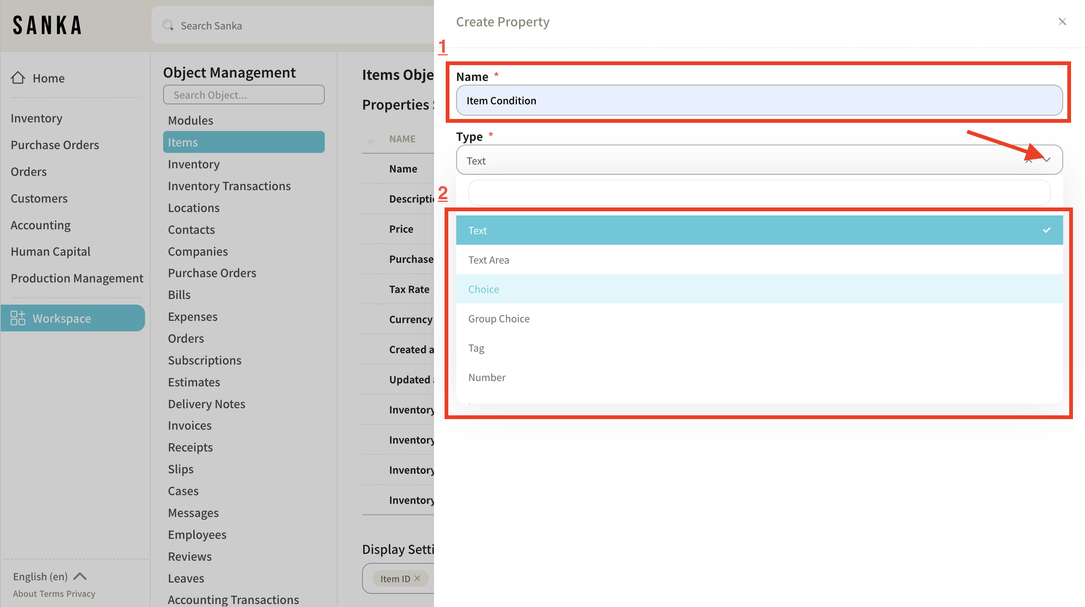Pick the Group Choice option
Viewport: 1085px width, 607px height.
(x=499, y=319)
